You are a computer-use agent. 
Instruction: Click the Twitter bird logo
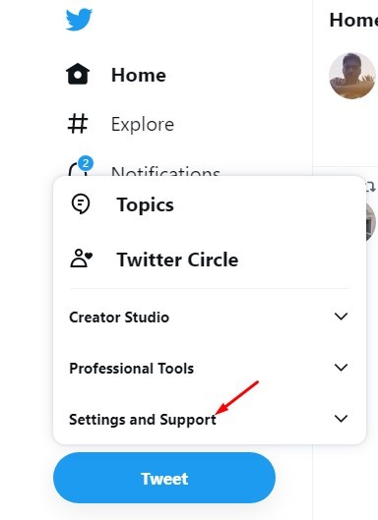click(x=79, y=20)
